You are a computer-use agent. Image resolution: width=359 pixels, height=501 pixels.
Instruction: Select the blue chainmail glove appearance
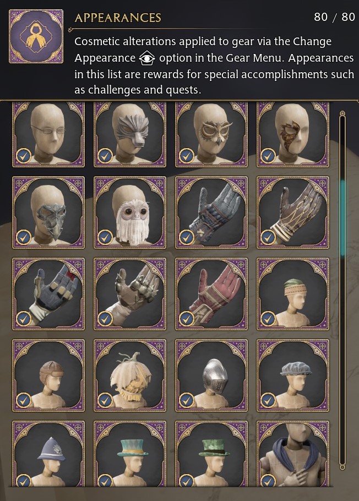(211, 213)
